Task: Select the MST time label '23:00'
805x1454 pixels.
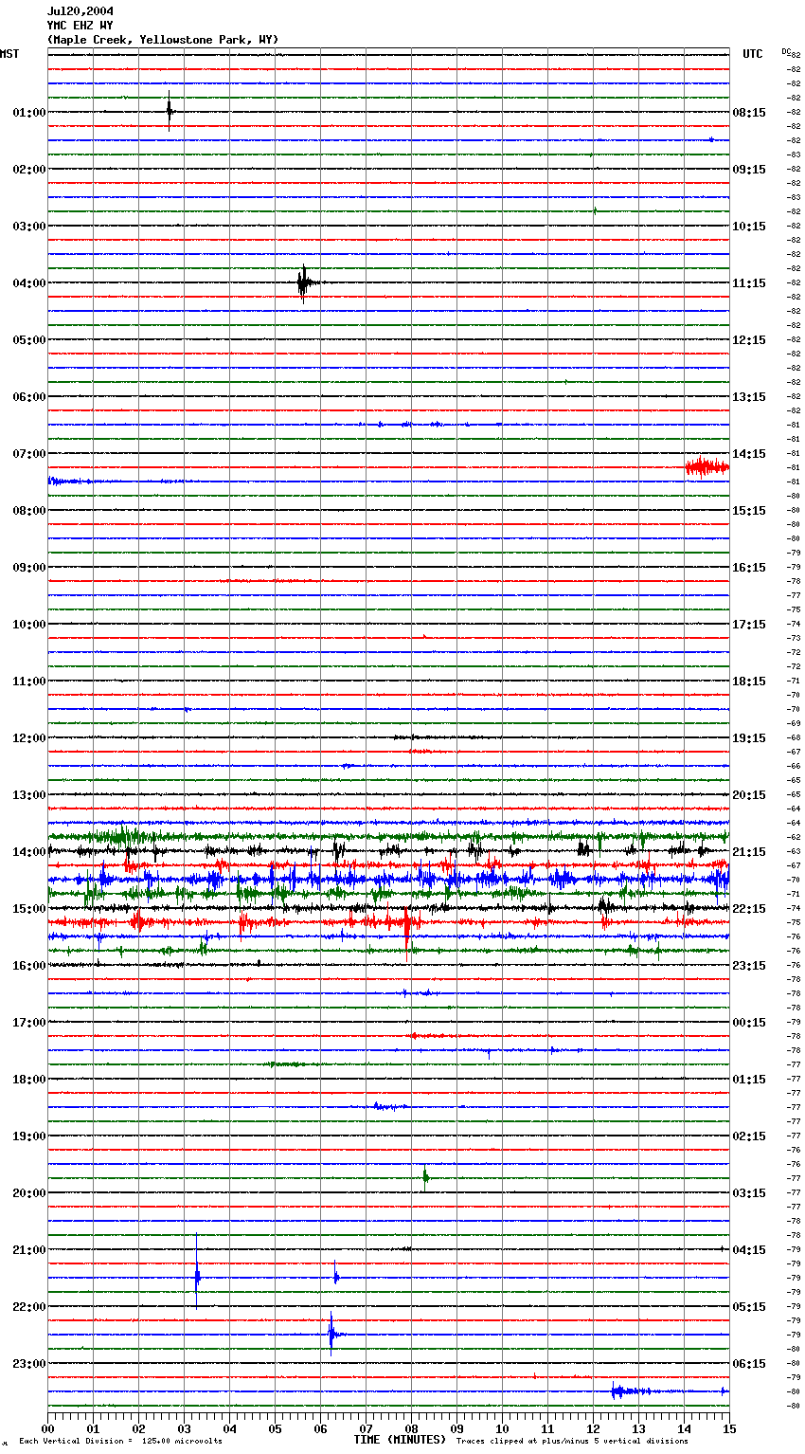Action: (29, 1364)
